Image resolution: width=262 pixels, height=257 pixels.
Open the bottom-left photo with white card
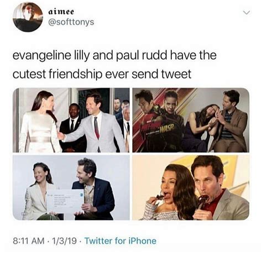[71, 187]
